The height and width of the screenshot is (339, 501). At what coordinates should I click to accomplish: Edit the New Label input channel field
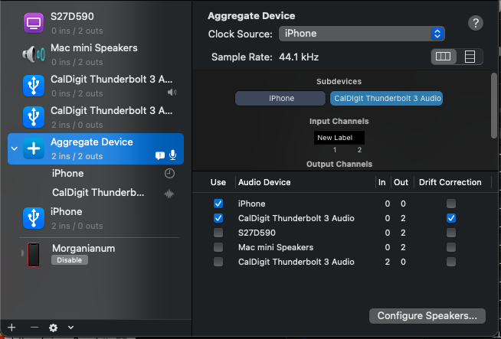339,138
